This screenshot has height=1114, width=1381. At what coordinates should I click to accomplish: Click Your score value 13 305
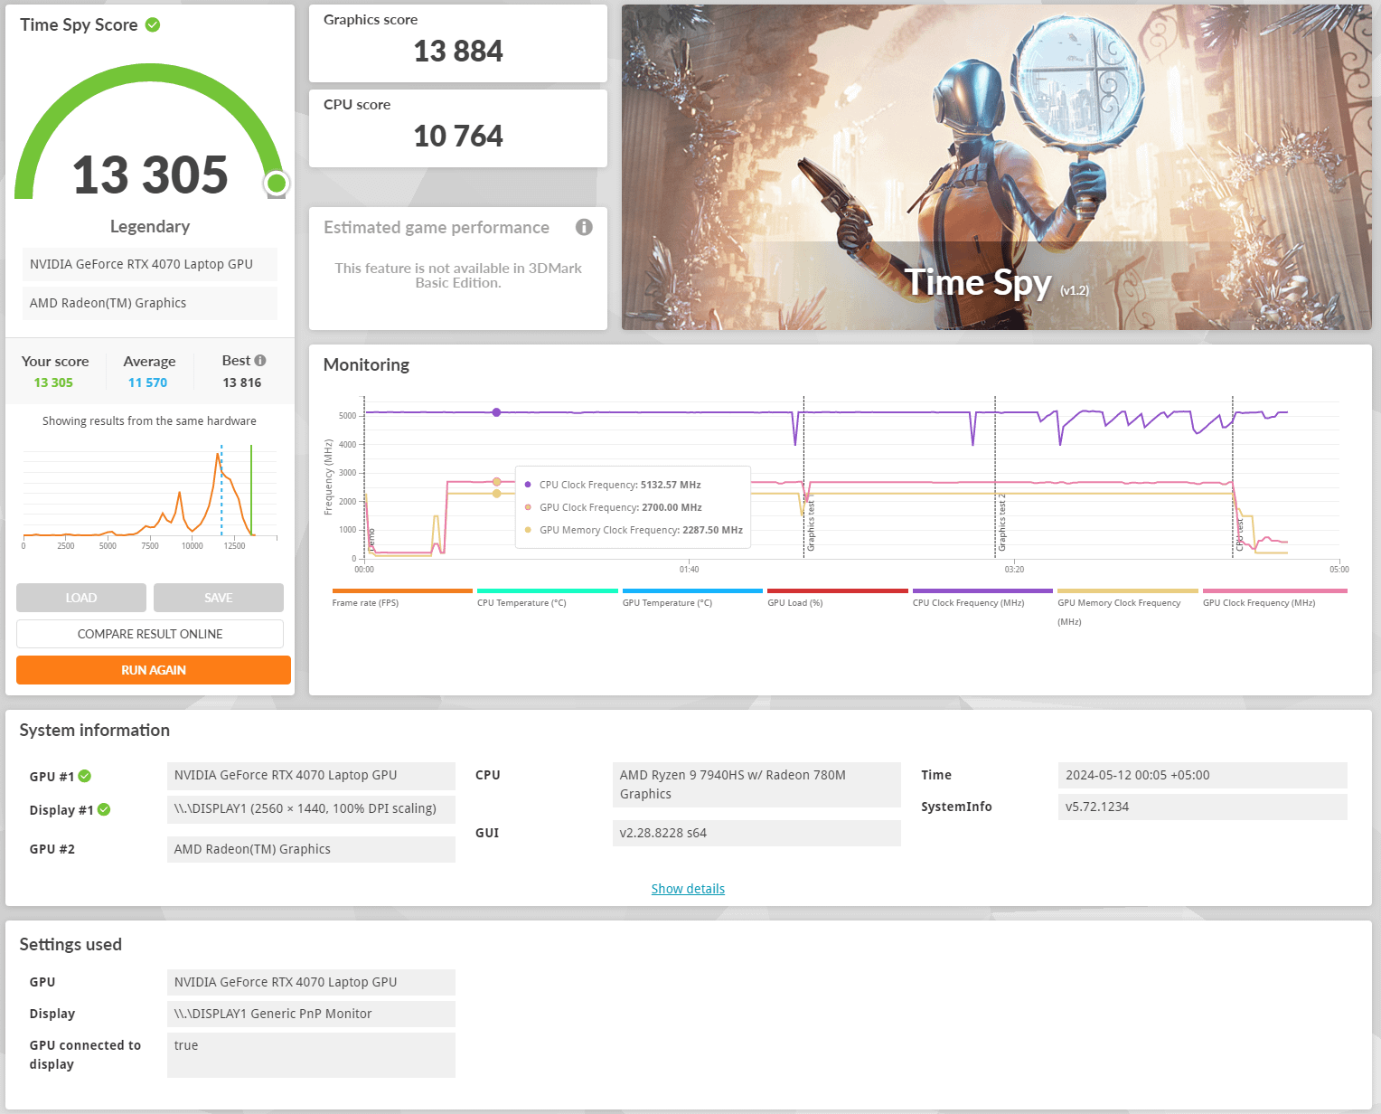coord(53,382)
